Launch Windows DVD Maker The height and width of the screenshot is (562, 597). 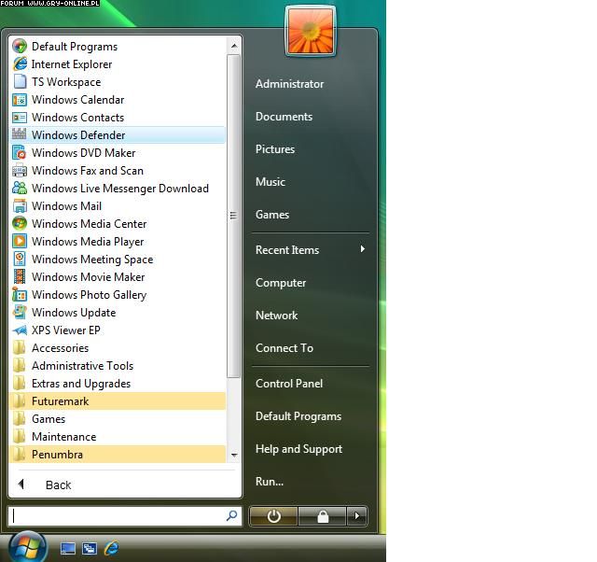(x=83, y=153)
